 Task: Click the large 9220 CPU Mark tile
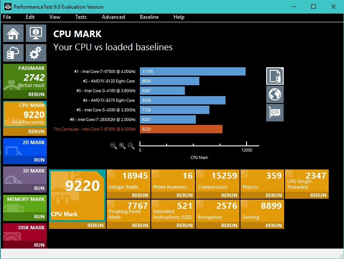pos(77,195)
